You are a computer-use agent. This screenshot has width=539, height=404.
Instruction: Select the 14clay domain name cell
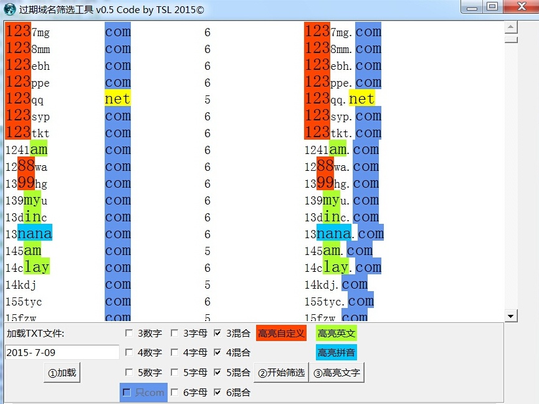tap(27, 268)
